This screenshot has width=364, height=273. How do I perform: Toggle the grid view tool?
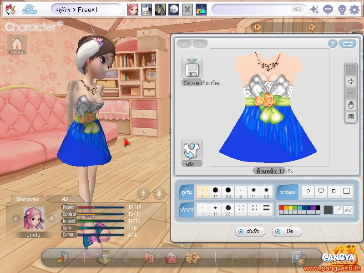351,117
